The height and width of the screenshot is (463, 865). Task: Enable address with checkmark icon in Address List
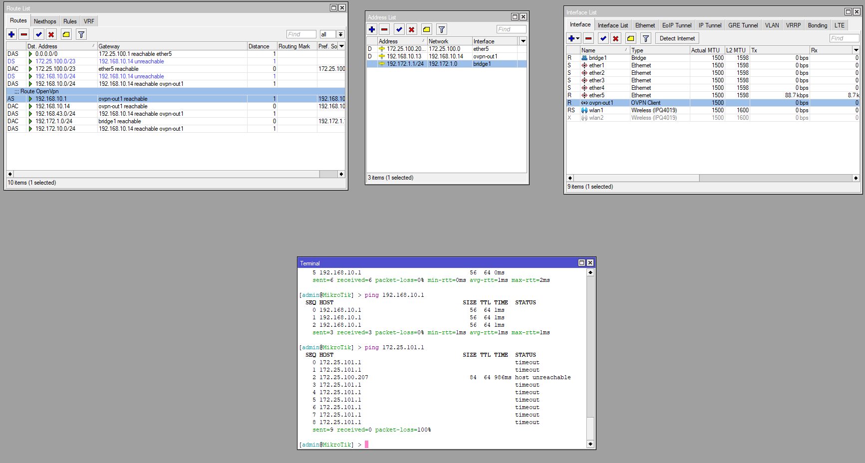[x=399, y=29]
